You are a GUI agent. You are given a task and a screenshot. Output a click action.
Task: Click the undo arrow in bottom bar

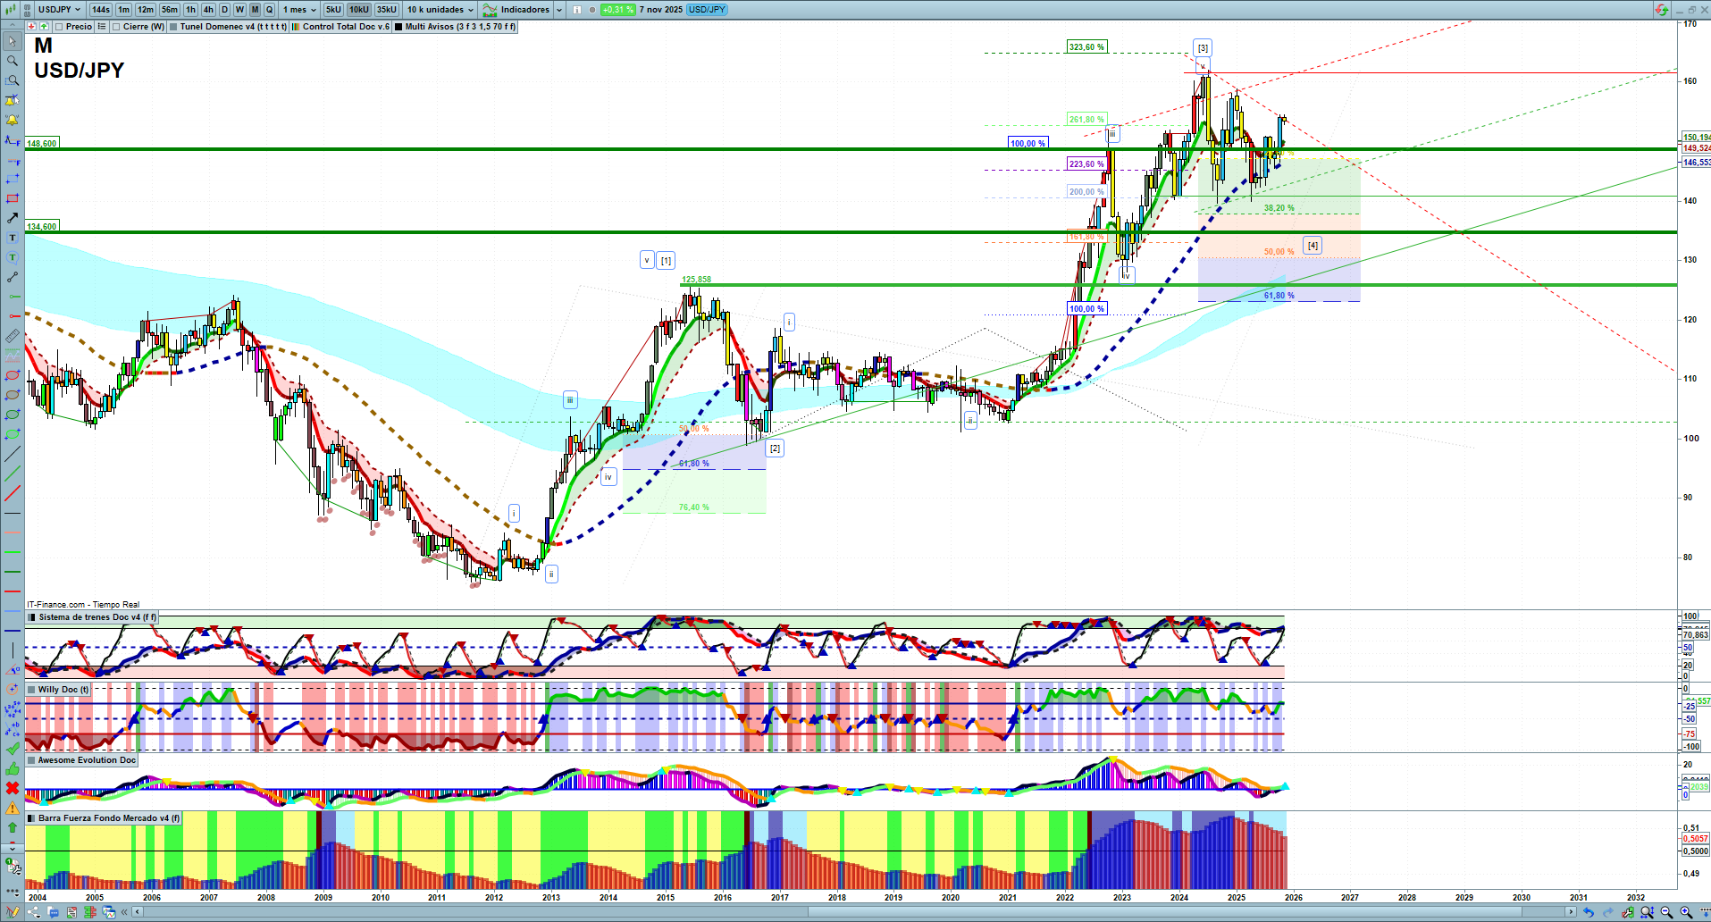[x=1589, y=912]
